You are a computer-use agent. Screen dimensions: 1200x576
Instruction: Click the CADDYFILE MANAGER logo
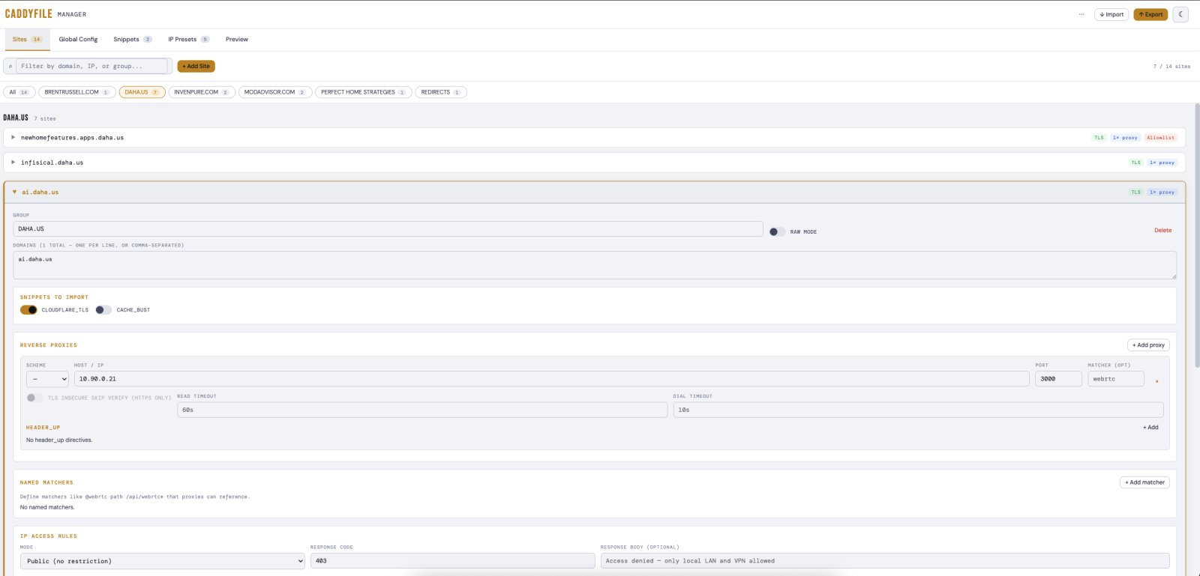point(46,13)
